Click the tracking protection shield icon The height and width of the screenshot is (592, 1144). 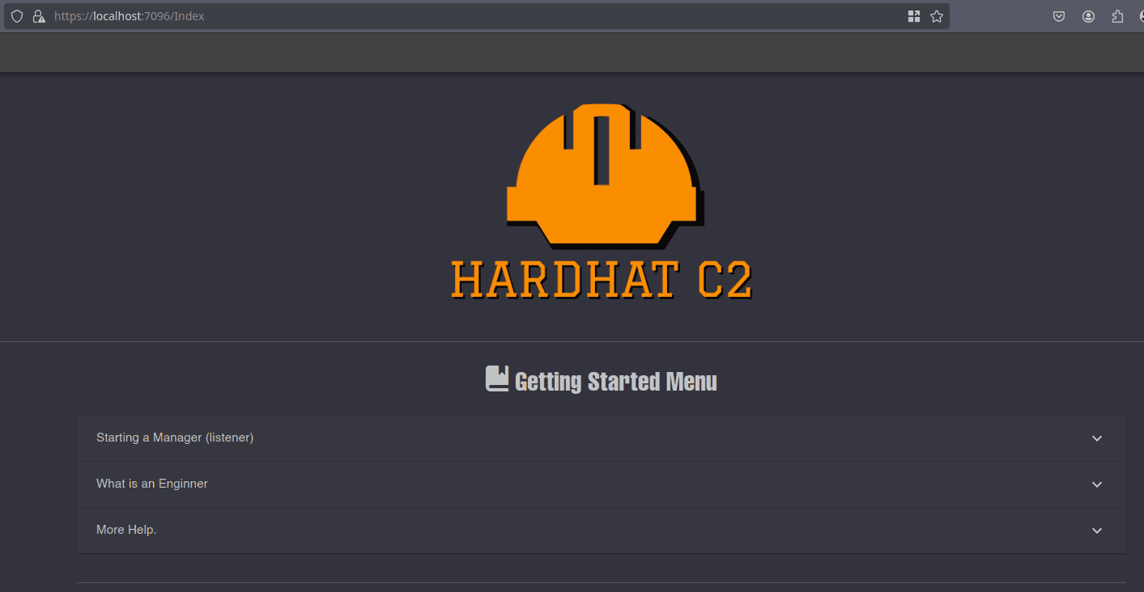pyautogui.click(x=16, y=16)
